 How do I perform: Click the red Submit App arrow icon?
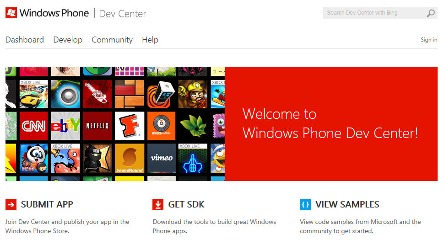[x=11, y=204]
